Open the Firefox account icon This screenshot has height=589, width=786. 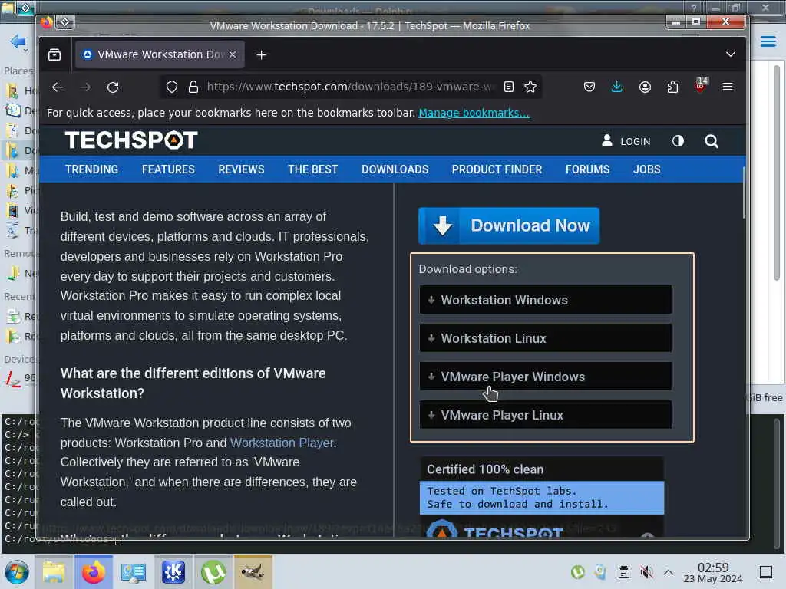pyautogui.click(x=645, y=87)
